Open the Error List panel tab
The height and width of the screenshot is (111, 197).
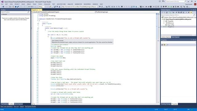point(16,107)
